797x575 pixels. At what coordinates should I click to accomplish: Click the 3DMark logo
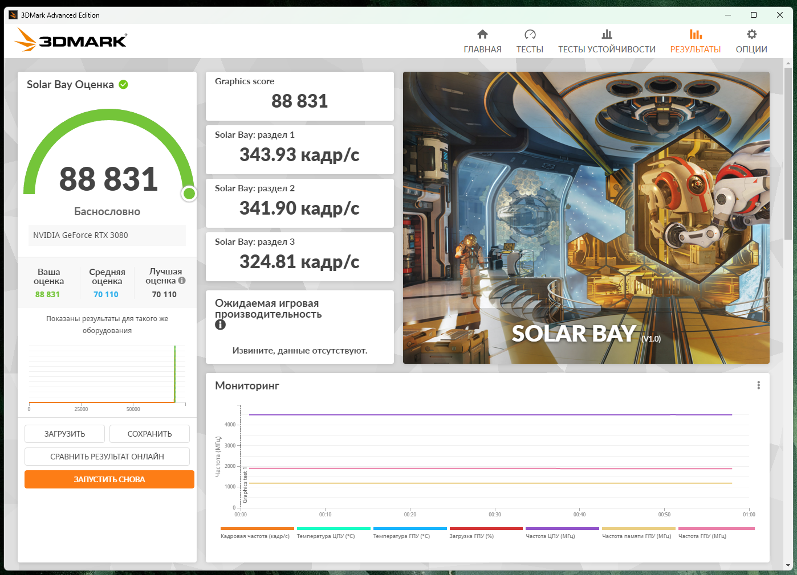[x=70, y=40]
